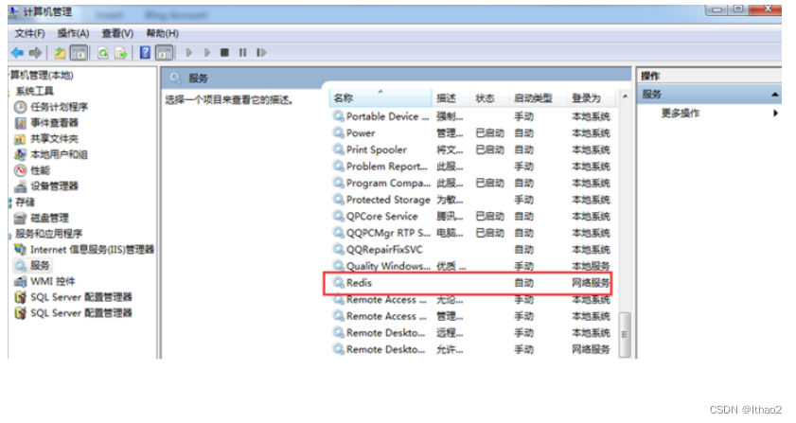Click the 网络服务 cell of the Redis row
796x423 pixels.
(x=591, y=283)
